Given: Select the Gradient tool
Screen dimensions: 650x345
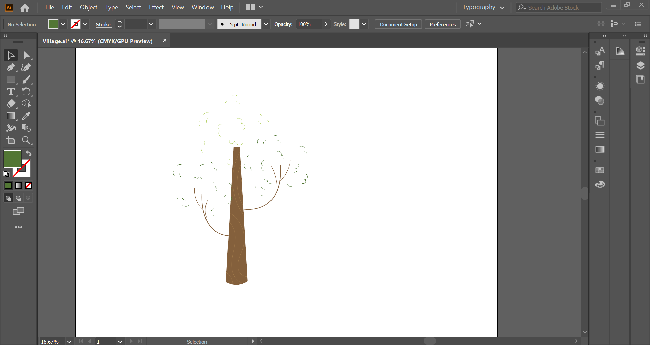Looking at the screenshot, I should click(11, 116).
